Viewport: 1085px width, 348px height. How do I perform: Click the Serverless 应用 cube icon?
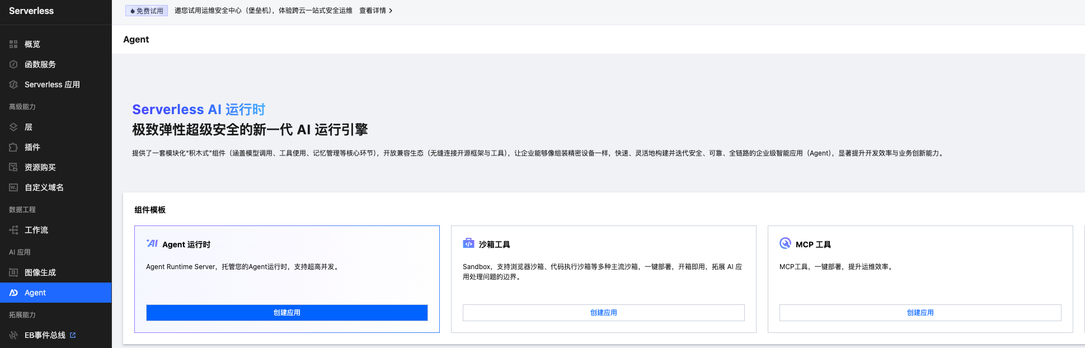[13, 84]
